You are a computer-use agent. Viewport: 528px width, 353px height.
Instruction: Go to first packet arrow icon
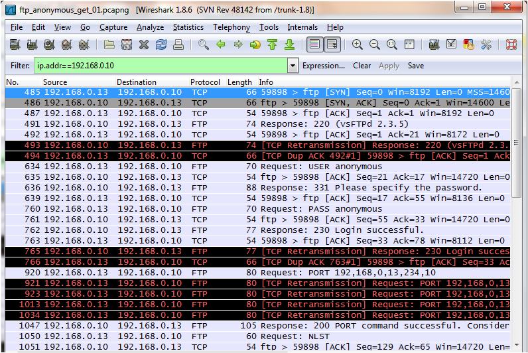272,44
